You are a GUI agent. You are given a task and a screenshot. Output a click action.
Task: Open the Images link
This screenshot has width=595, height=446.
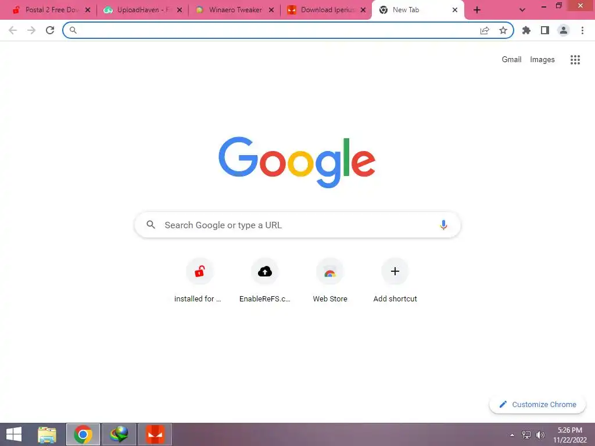(x=542, y=60)
